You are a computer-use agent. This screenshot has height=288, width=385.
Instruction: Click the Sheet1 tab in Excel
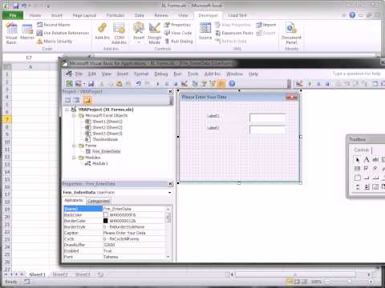(37, 274)
